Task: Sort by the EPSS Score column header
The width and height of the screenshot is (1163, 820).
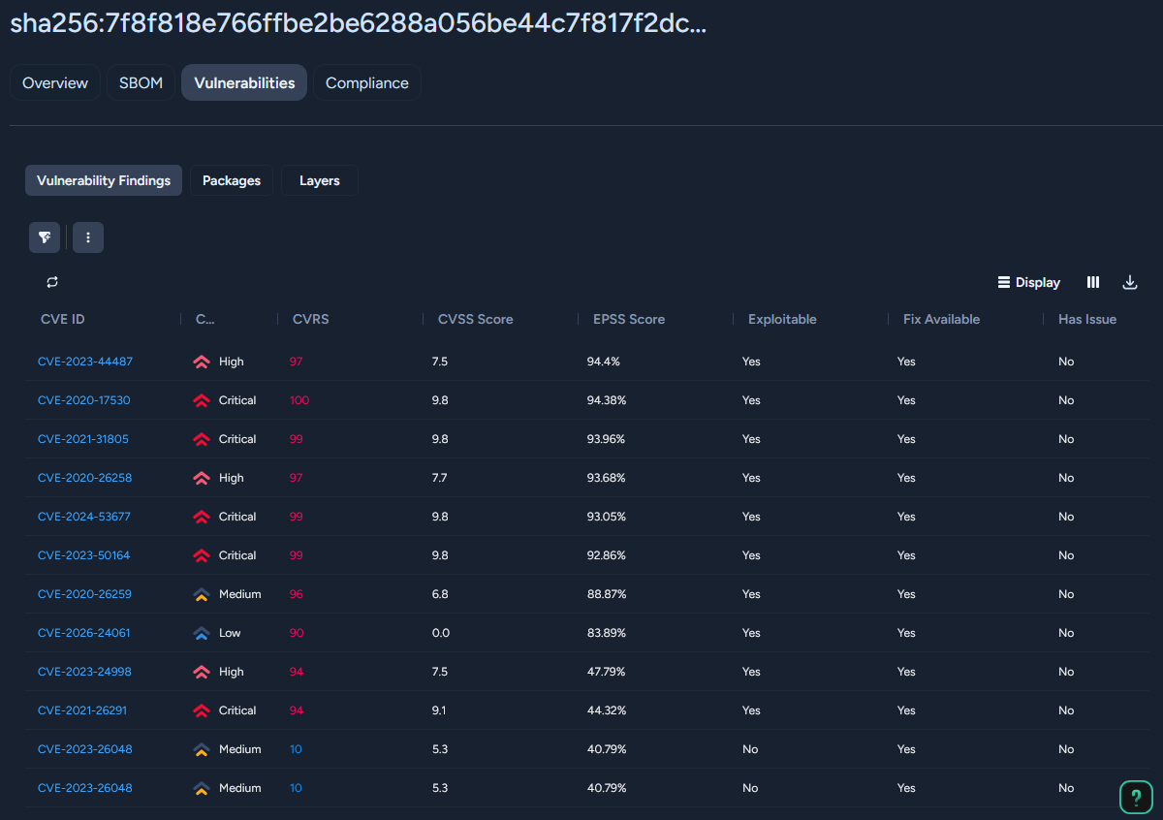Action: point(629,319)
